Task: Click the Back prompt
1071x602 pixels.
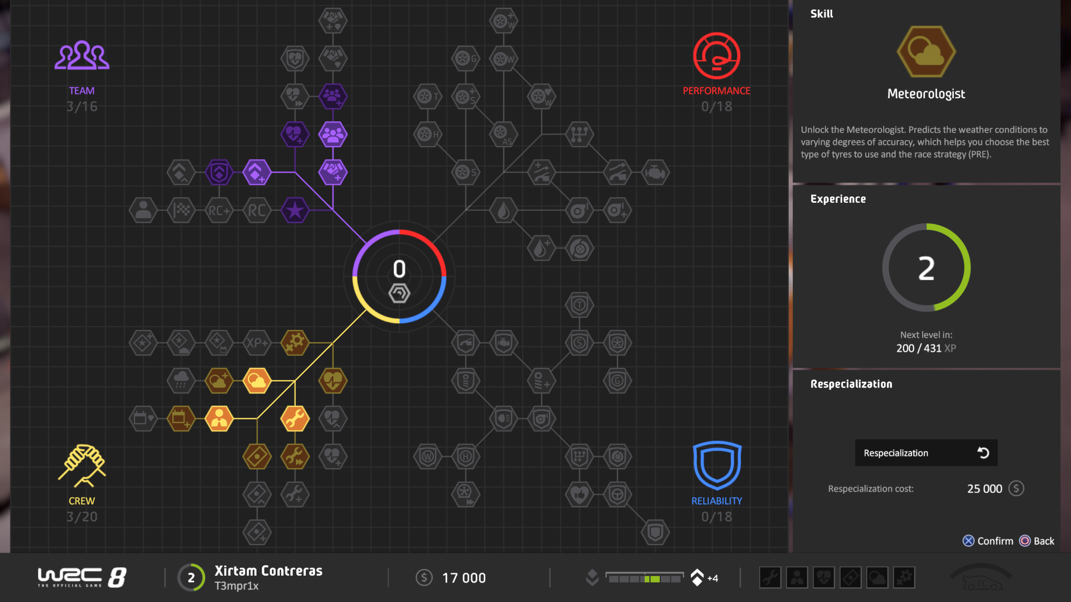Action: coord(1037,541)
